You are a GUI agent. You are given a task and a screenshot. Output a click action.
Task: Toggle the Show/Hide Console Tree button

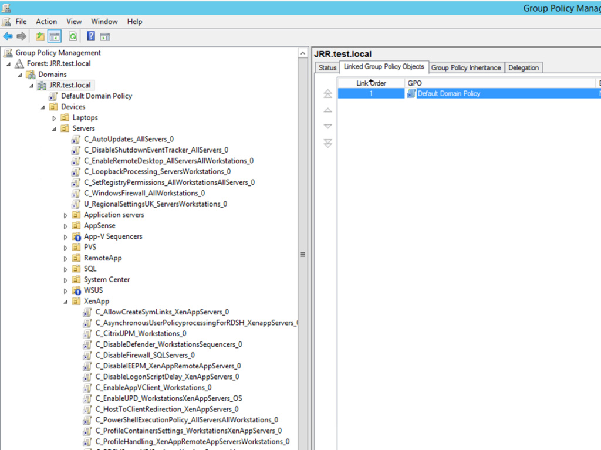55,36
